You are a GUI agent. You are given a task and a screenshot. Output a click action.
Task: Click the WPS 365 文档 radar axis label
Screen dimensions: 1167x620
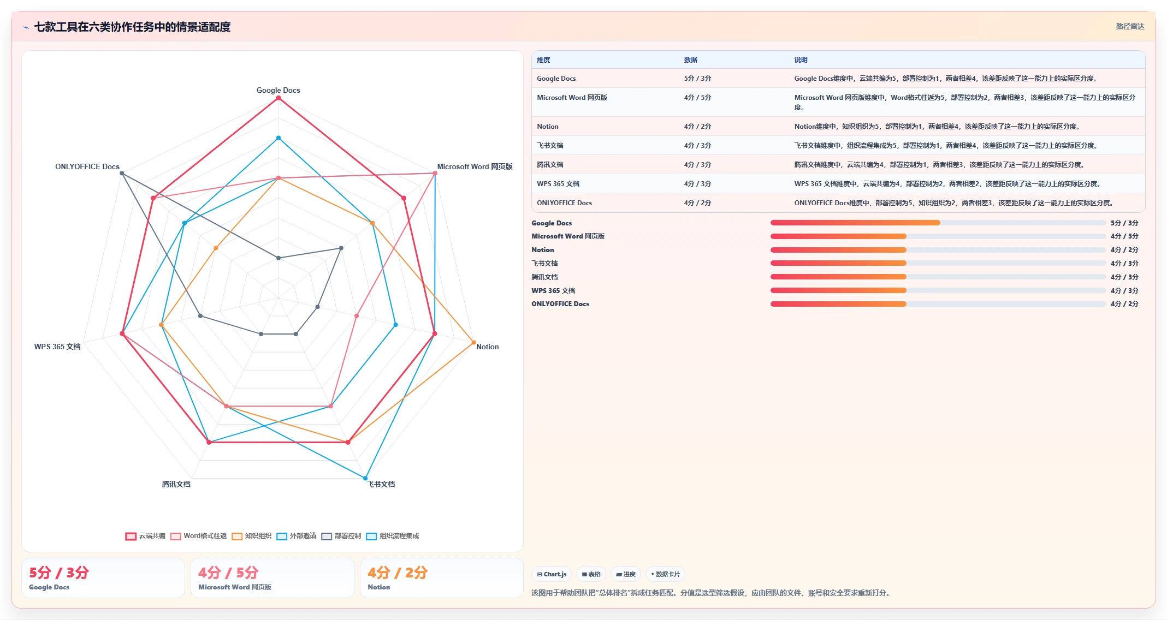(x=57, y=347)
